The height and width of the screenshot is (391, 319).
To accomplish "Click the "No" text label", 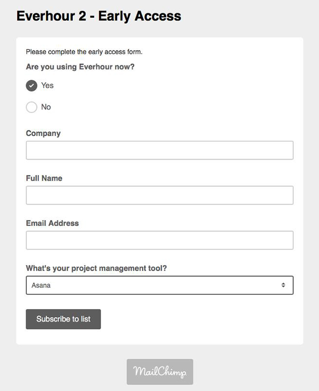I will click(x=46, y=107).
